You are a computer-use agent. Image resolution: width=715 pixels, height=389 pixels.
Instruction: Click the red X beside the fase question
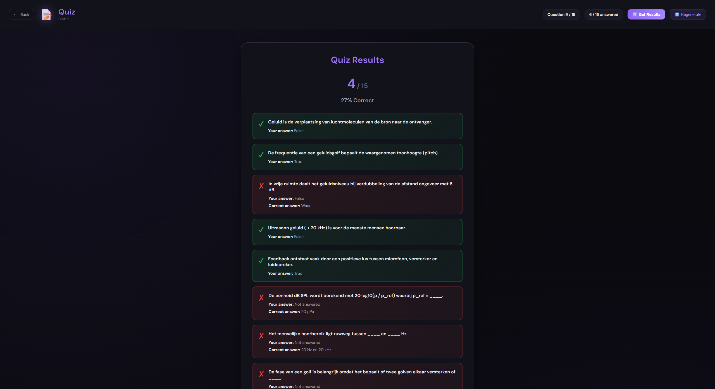pyautogui.click(x=261, y=374)
